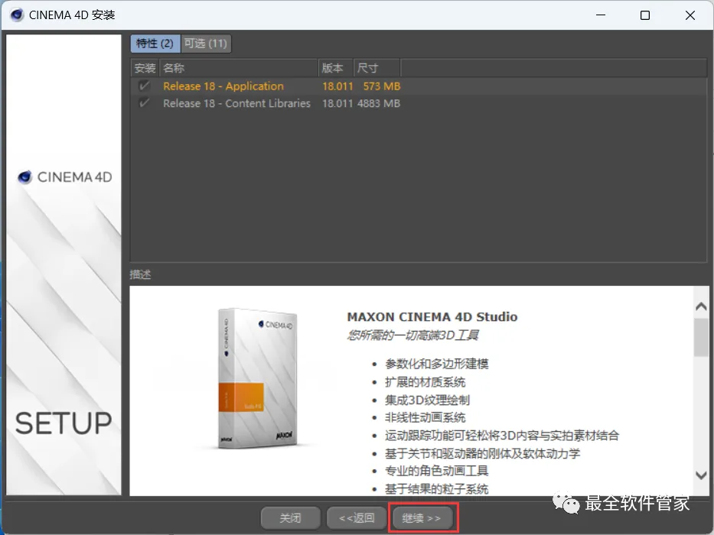Click the <<返回 back button
The width and height of the screenshot is (714, 535).
pos(357,517)
